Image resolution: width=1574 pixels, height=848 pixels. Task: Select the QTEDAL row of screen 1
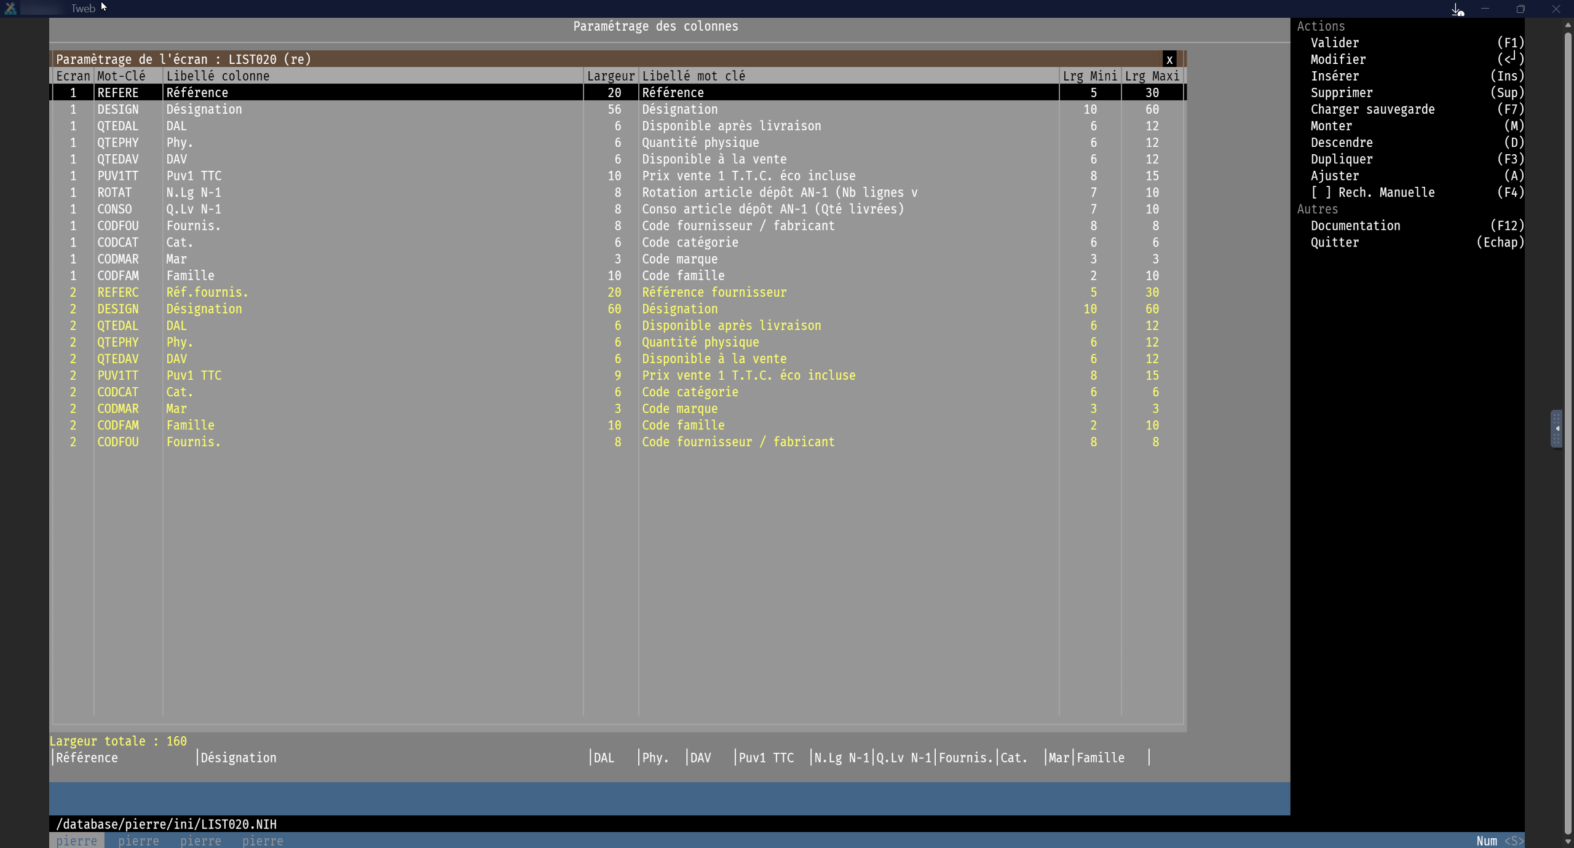pyautogui.click(x=369, y=126)
